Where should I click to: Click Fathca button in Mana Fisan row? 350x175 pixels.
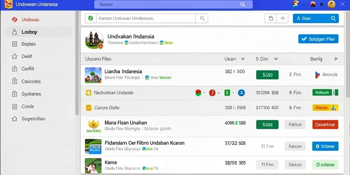point(295,124)
